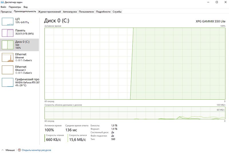Image resolution: width=229 pixels, height=153 pixels.
Task: Switch to the Процессы tab
Action: pyautogui.click(x=6, y=12)
